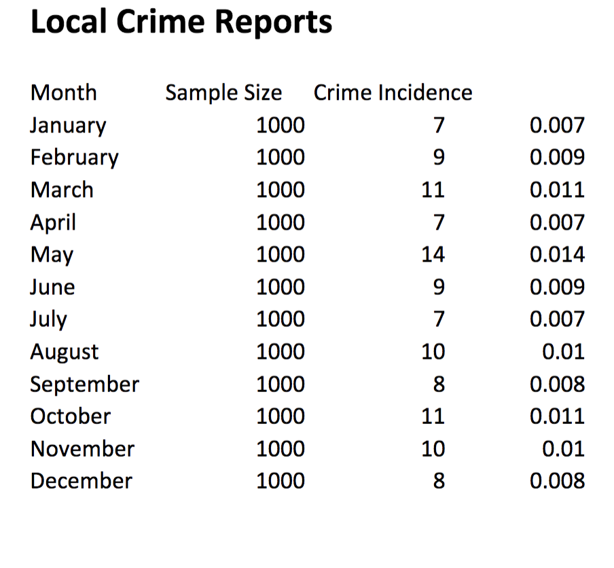The image size is (614, 568).
Task: Click January's rate value 0.007
Action: click(x=558, y=125)
